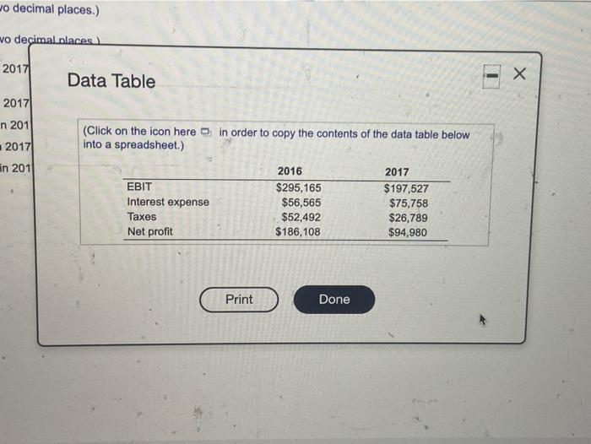The image size is (591, 444).
Task: Click the Taxes row label
Action: point(142,217)
